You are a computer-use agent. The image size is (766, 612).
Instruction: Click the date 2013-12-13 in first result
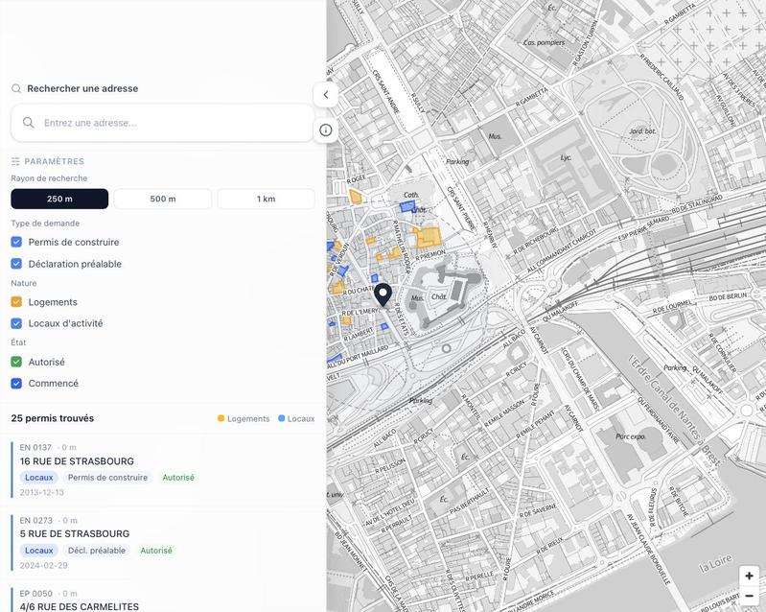42,492
